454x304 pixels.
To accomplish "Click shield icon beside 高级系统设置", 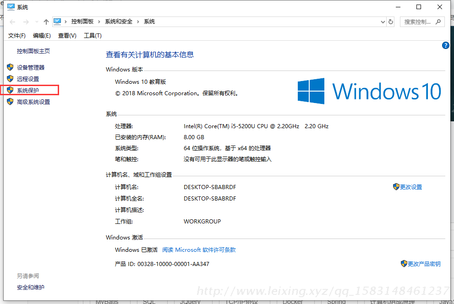I will (10, 102).
